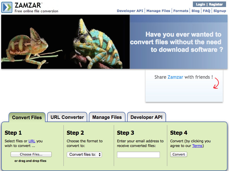Switch to the Developer API tab

(146, 117)
